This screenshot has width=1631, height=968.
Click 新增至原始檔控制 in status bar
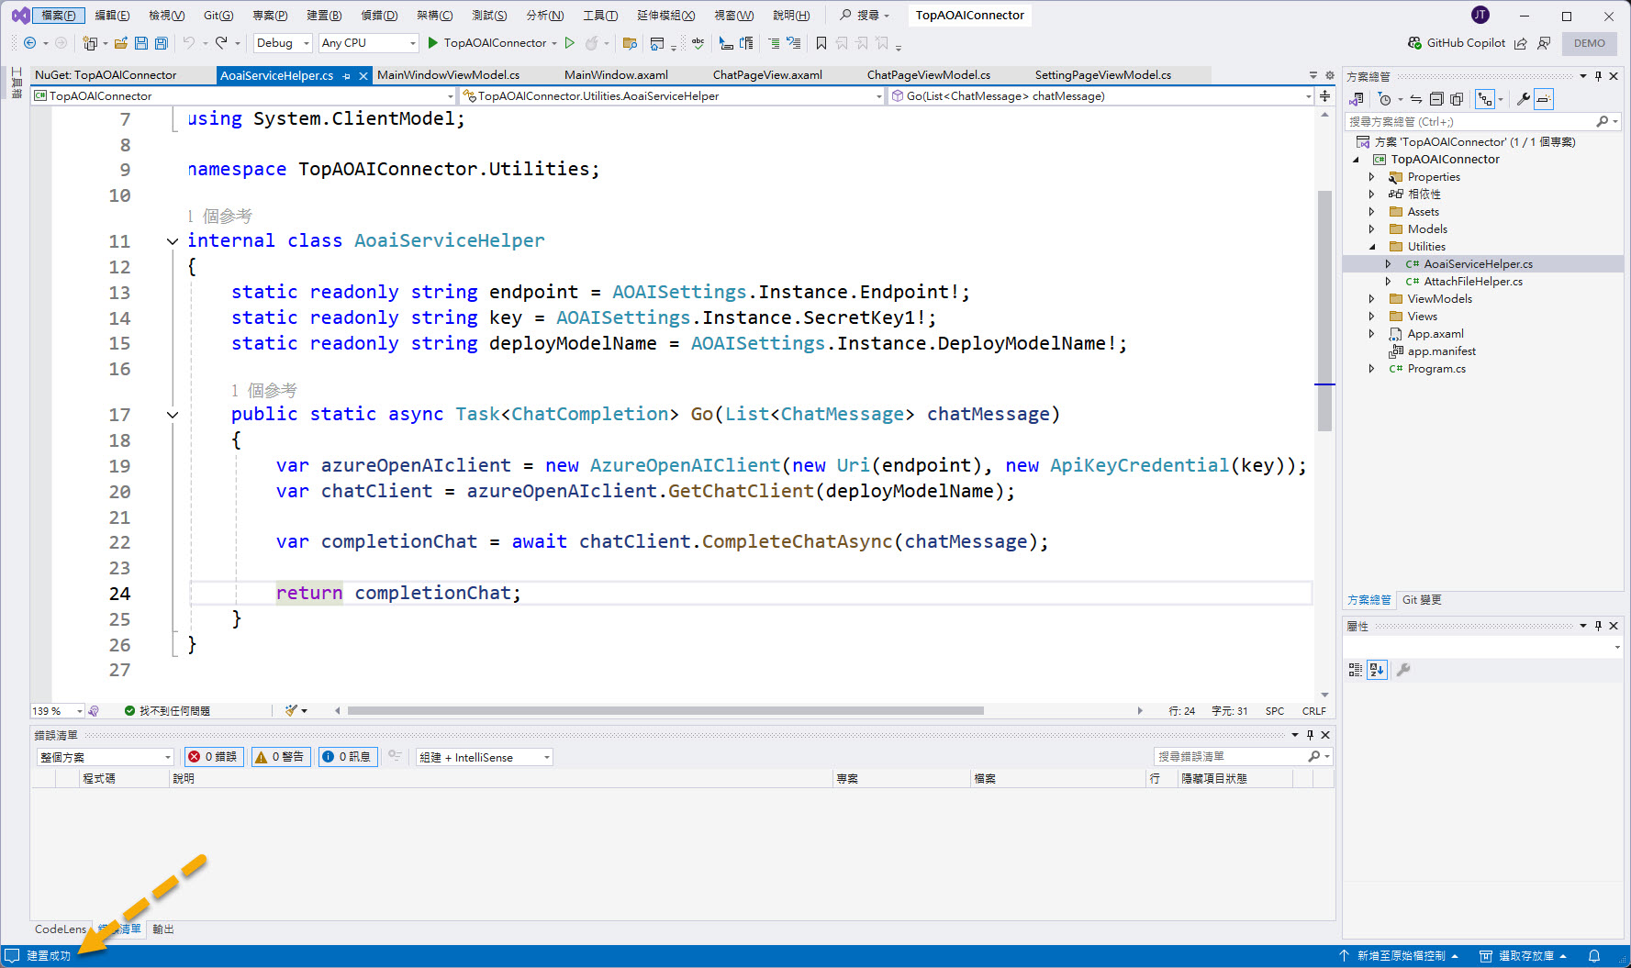pyautogui.click(x=1400, y=956)
